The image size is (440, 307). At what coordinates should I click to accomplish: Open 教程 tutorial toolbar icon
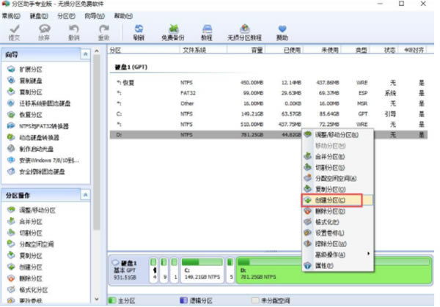tap(207, 32)
